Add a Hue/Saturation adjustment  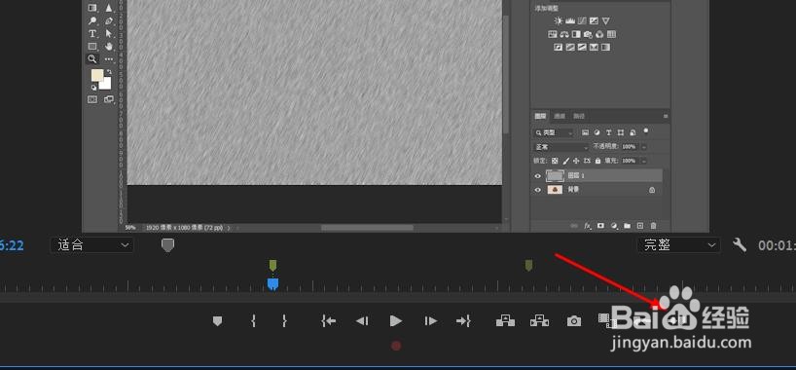pos(553,34)
